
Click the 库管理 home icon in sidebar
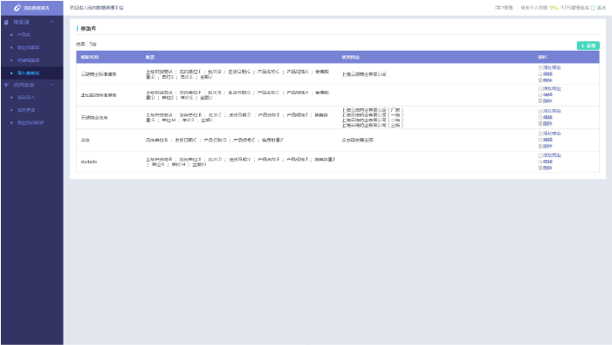(6, 22)
